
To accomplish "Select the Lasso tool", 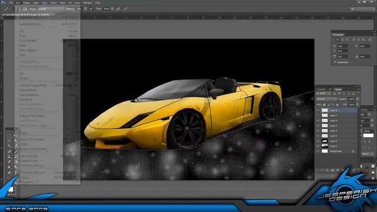I will (9, 141).
